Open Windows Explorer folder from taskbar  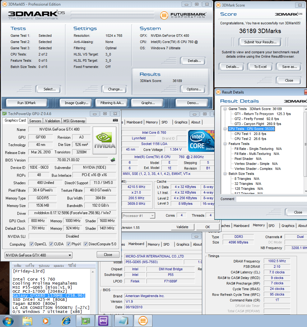coord(27,321)
